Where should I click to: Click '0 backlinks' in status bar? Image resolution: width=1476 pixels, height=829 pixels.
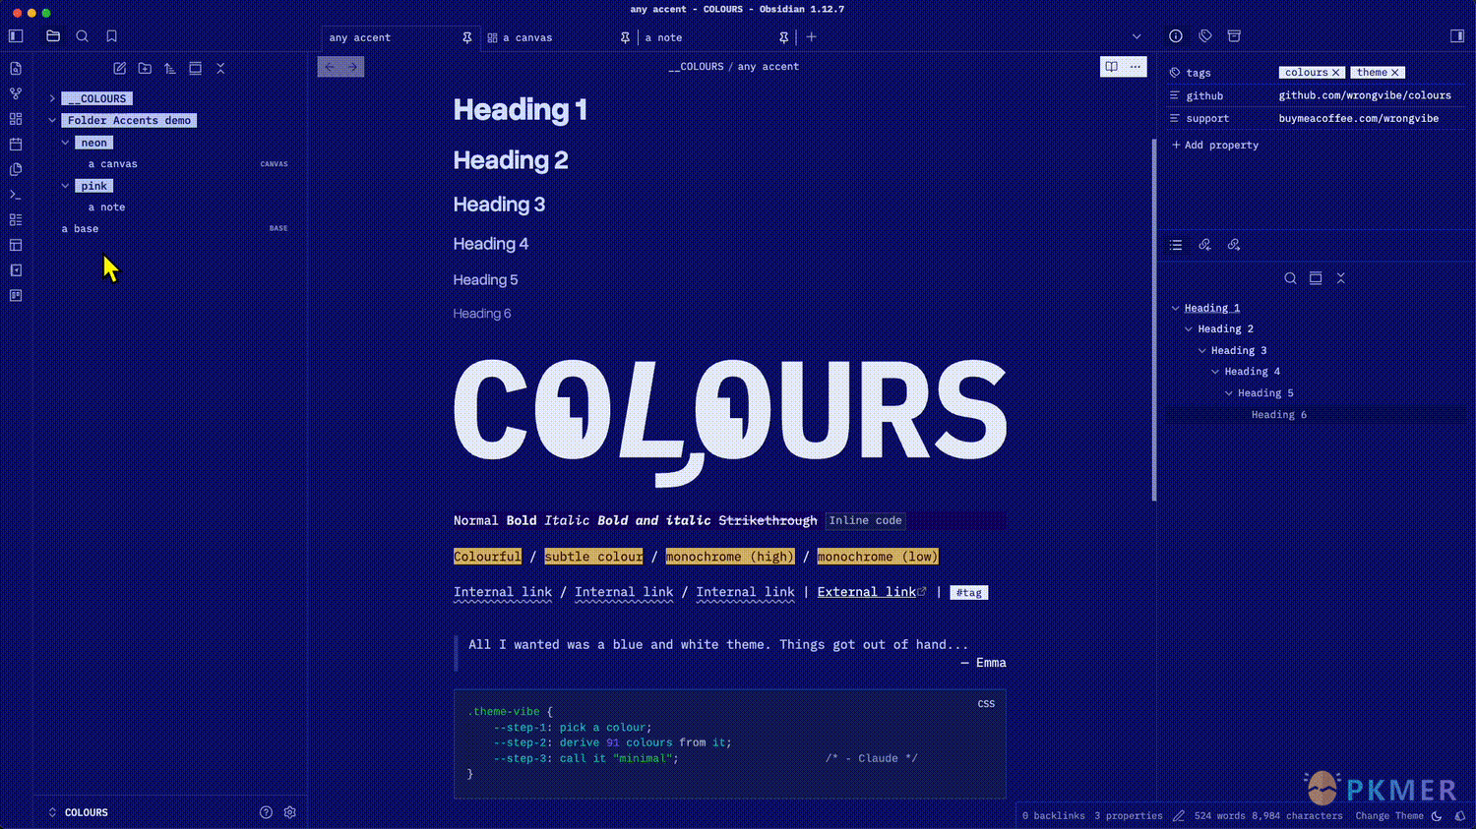click(x=1053, y=816)
